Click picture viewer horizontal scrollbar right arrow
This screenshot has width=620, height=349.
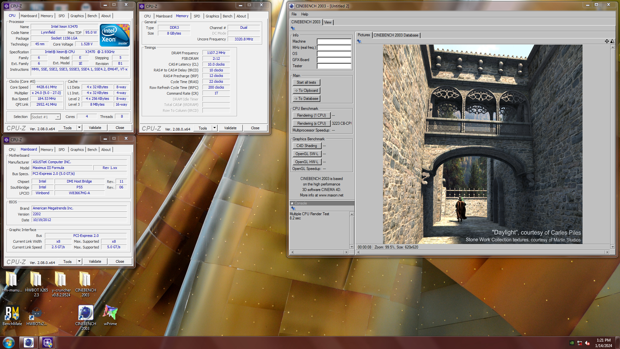click(607, 252)
